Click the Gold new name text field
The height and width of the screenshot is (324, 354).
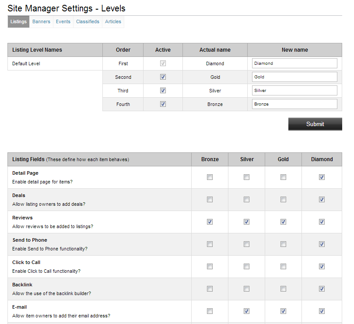click(294, 77)
